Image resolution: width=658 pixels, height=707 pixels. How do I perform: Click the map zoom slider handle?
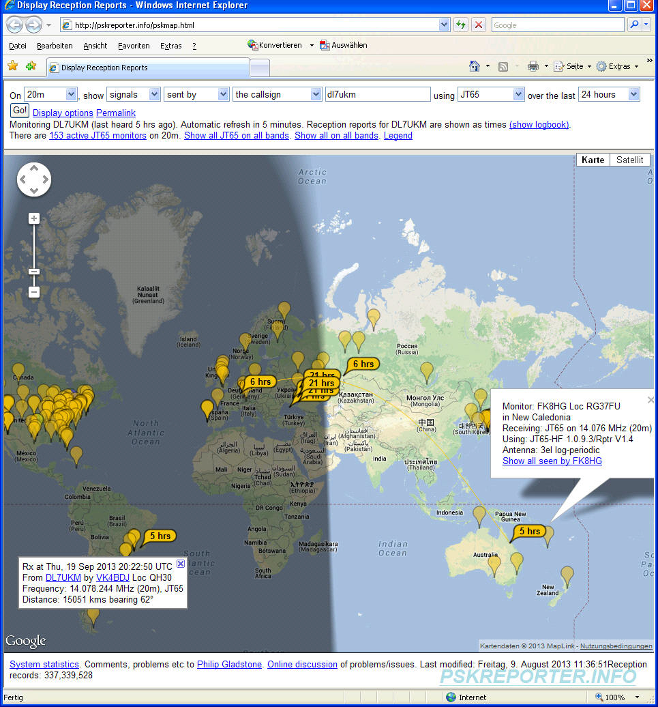pos(34,272)
